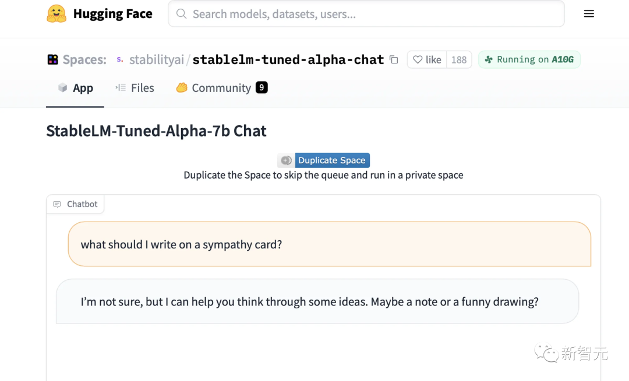The image size is (629, 381).
Task: Open the Files tab
Action: [135, 88]
